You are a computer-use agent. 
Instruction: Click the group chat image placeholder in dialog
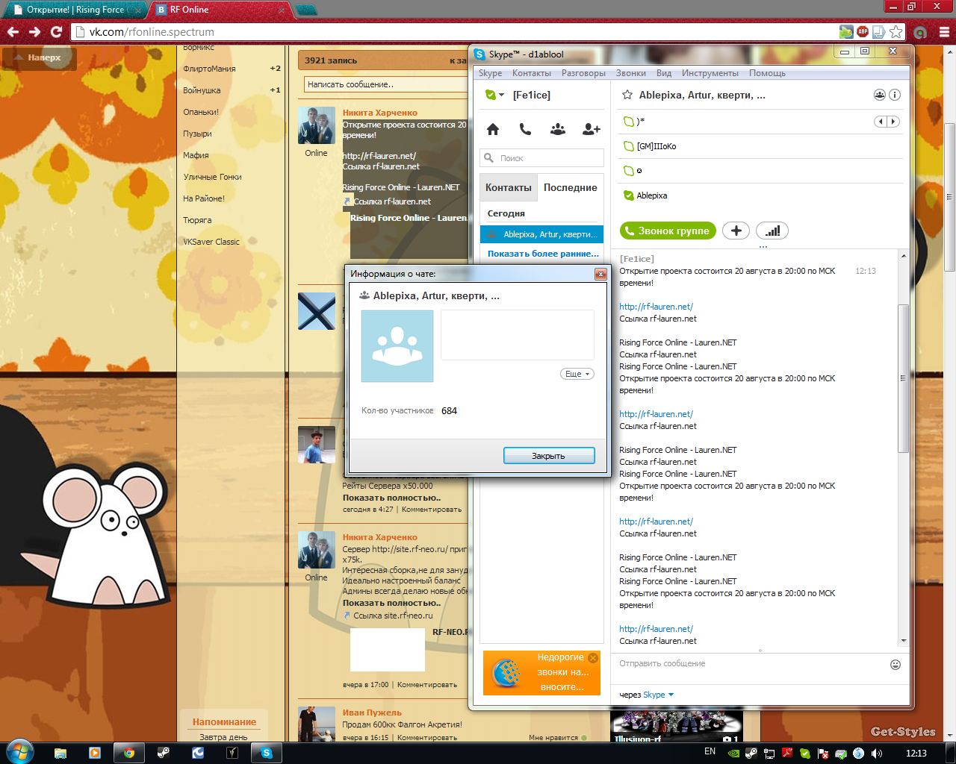397,346
